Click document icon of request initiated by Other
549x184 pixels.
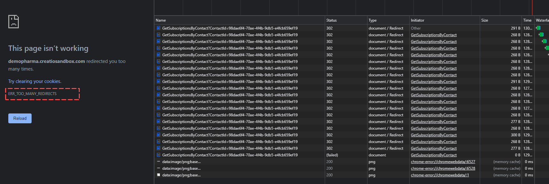click(x=159, y=28)
